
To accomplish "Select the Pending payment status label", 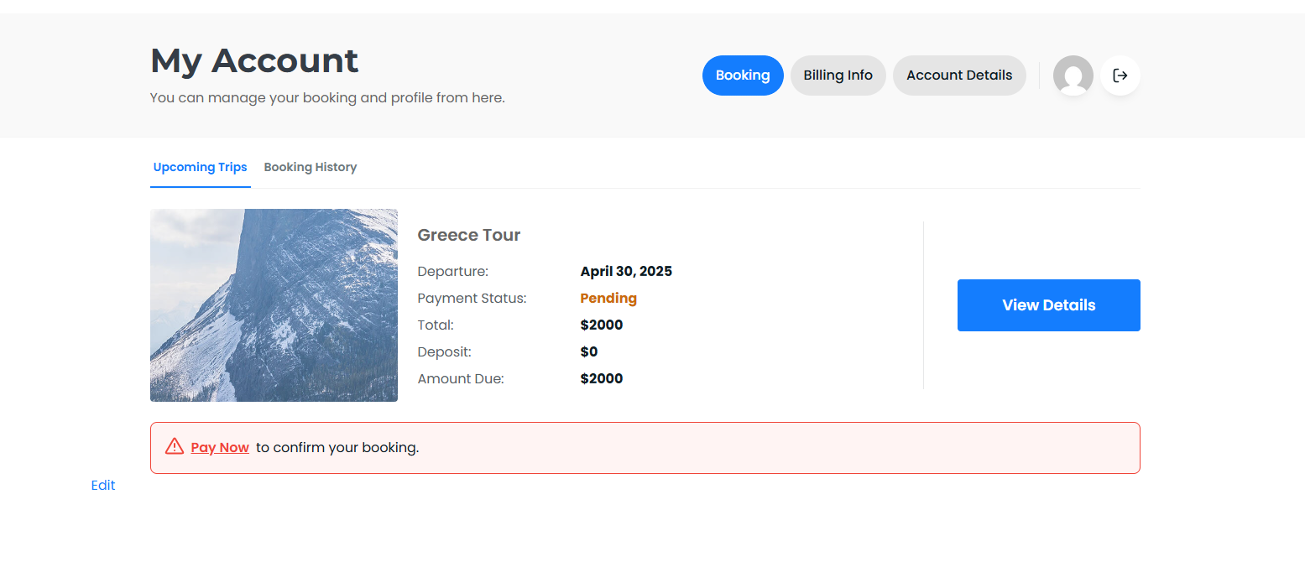I will [x=608, y=298].
